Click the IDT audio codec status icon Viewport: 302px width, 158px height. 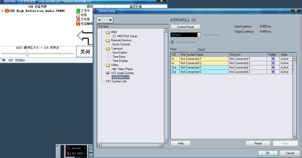[7, 11]
